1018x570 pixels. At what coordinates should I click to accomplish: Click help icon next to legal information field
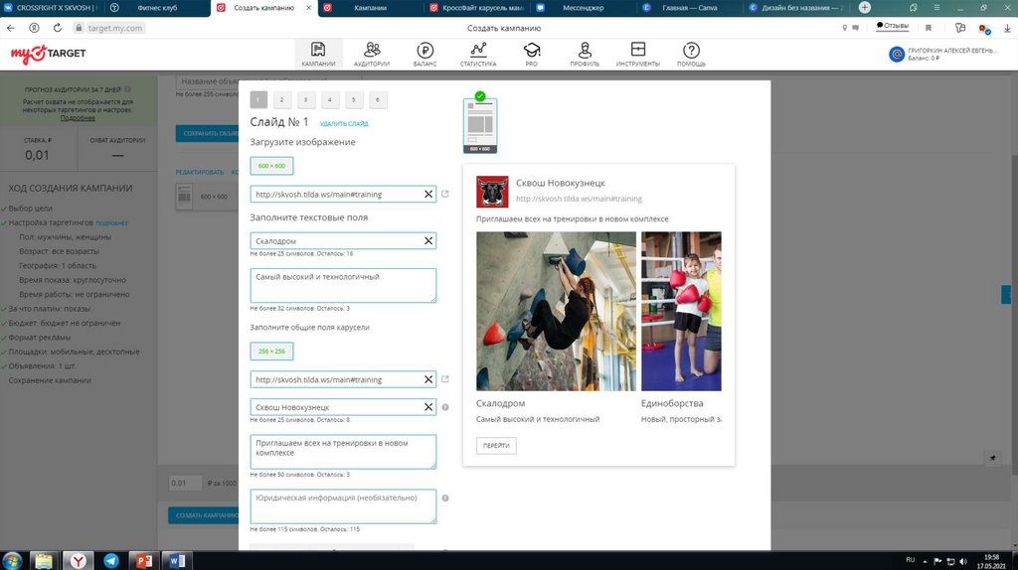[x=444, y=499]
